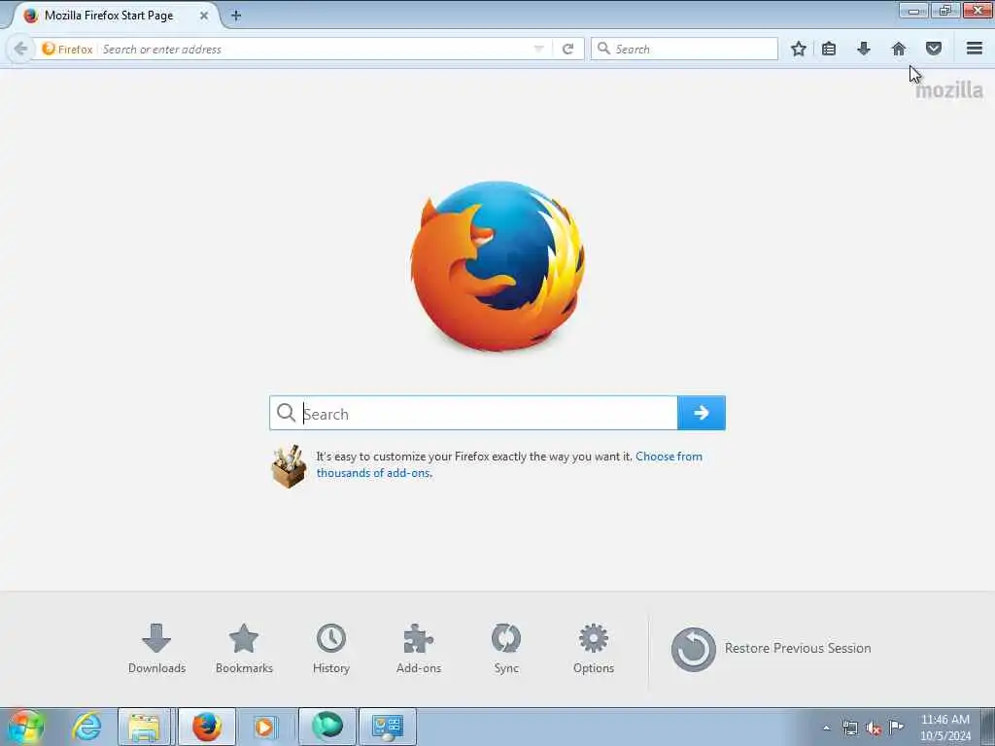Show hidden system tray icons

(x=826, y=728)
